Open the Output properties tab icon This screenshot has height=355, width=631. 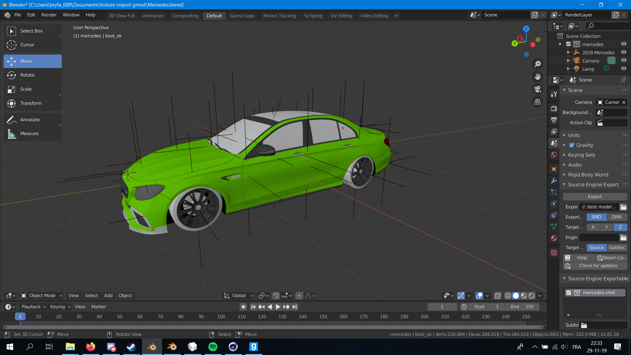coord(554,120)
